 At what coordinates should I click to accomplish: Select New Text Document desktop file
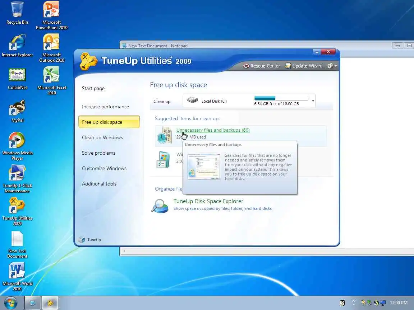pyautogui.click(x=17, y=244)
